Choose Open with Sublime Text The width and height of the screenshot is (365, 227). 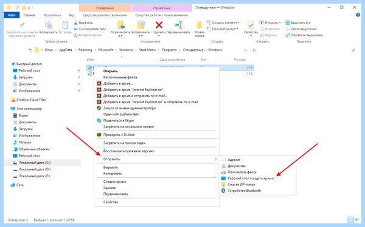121,114
